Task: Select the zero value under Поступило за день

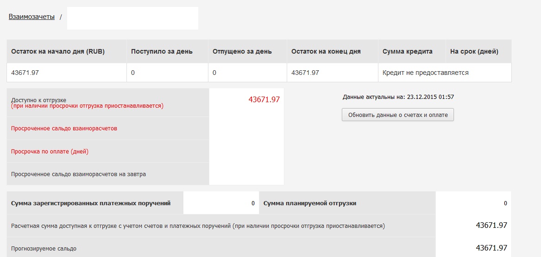Action: click(133, 73)
